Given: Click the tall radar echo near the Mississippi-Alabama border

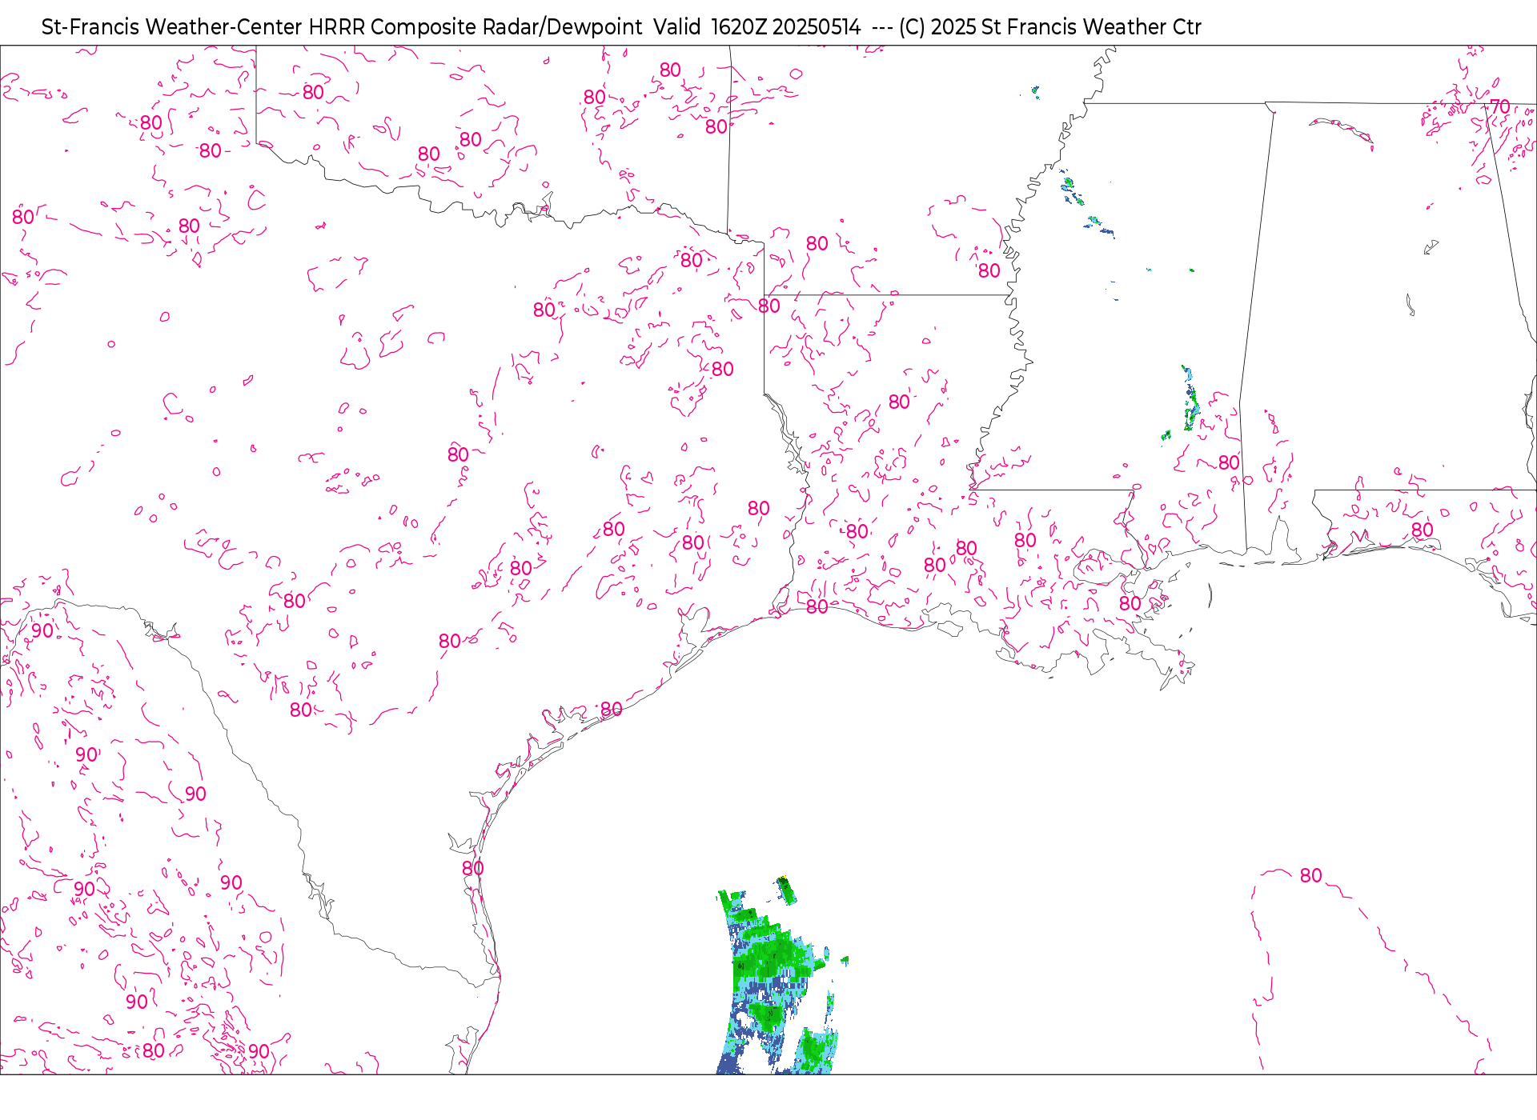Looking at the screenshot, I should [1190, 398].
